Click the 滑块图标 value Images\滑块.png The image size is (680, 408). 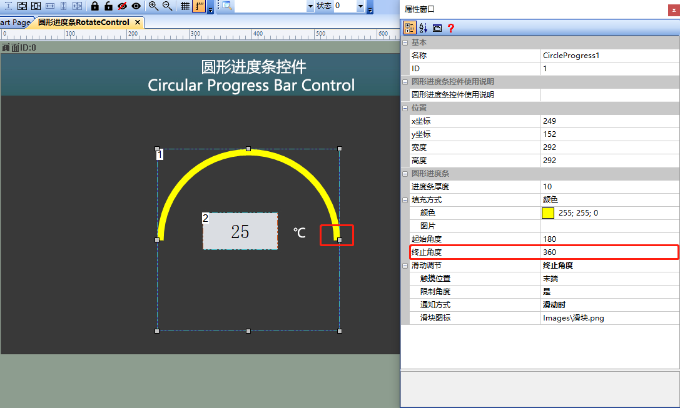coord(610,318)
